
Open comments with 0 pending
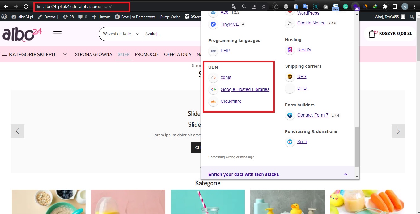[83, 17]
